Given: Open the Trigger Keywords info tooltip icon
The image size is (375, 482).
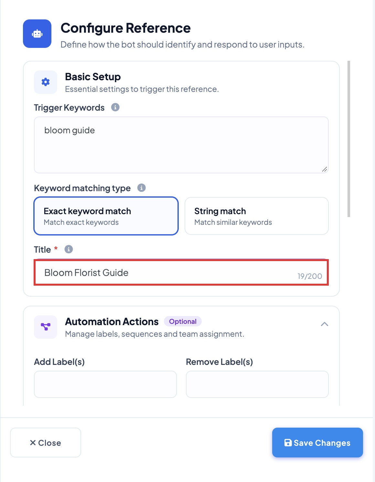Looking at the screenshot, I should pyautogui.click(x=115, y=107).
